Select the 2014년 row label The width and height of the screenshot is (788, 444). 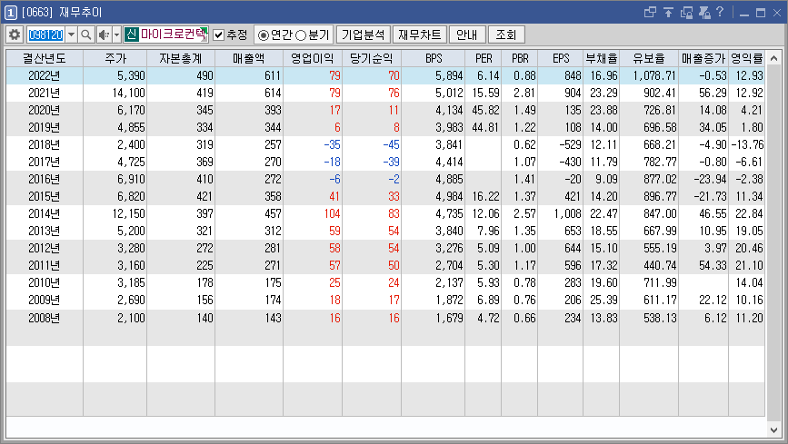[x=45, y=213]
